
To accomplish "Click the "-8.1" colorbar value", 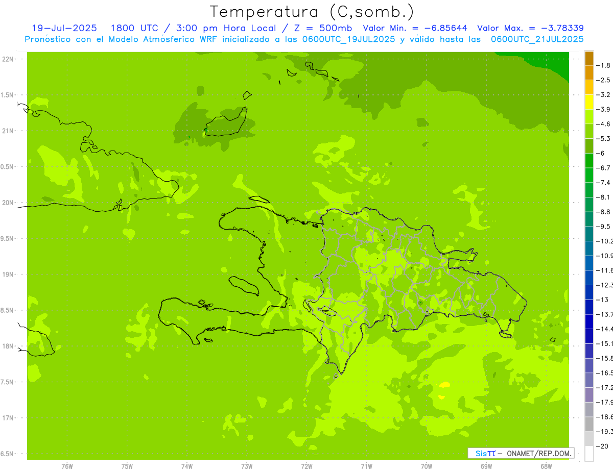I will (604, 197).
